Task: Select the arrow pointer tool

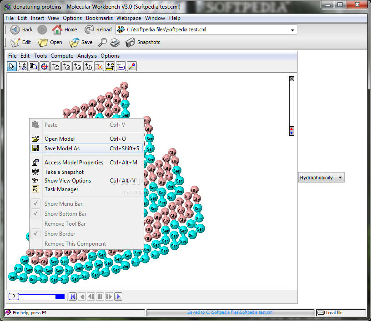Action: (x=12, y=66)
